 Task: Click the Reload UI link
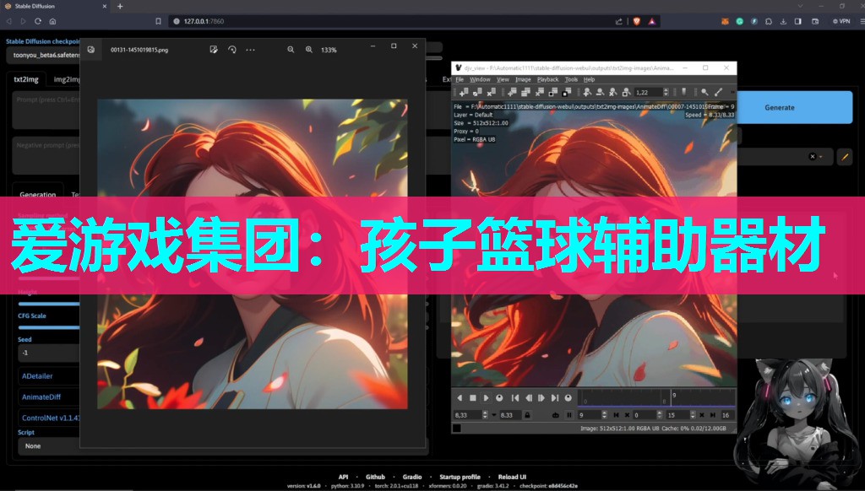pos(512,477)
